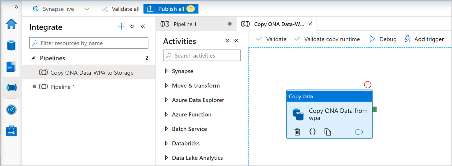Open the Home hub icon
This screenshot has height=166, width=452.
click(x=11, y=24)
